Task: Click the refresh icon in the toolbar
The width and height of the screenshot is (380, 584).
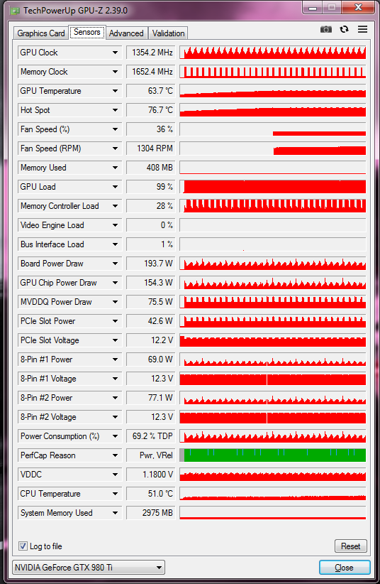Action: tap(345, 29)
